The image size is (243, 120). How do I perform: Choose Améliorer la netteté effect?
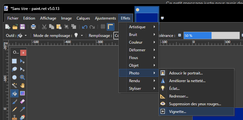pos(196,81)
